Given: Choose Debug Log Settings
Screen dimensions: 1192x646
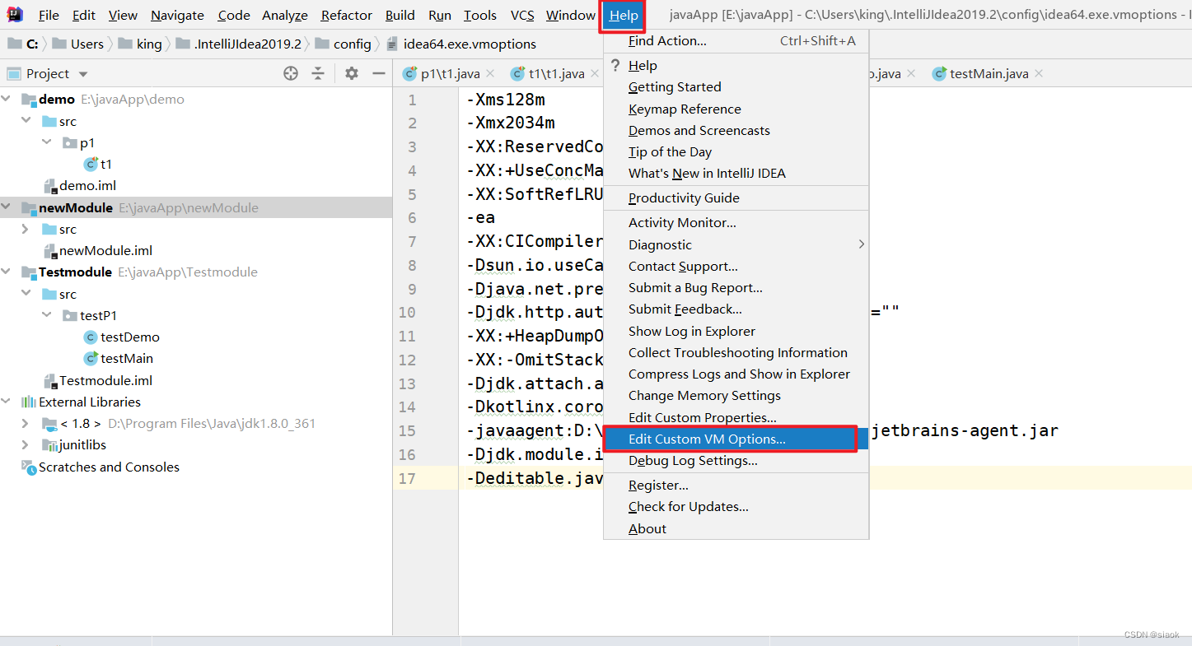Looking at the screenshot, I should 736,460.
